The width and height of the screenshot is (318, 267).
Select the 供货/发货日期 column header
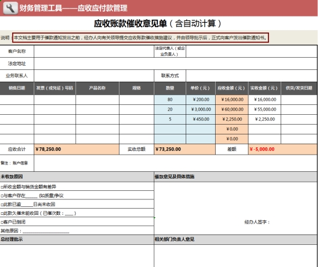pos(299,88)
